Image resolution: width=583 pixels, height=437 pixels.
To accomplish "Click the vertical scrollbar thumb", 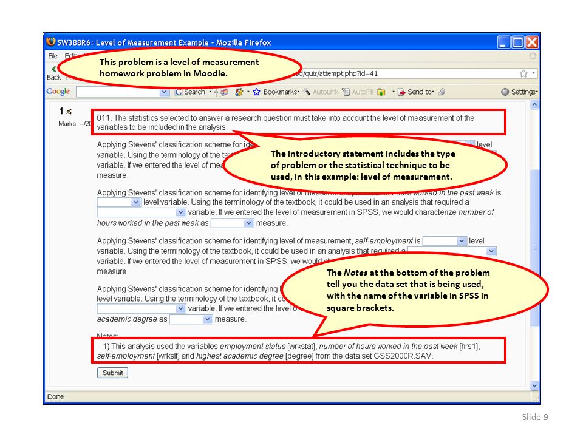I will tap(534, 248).
